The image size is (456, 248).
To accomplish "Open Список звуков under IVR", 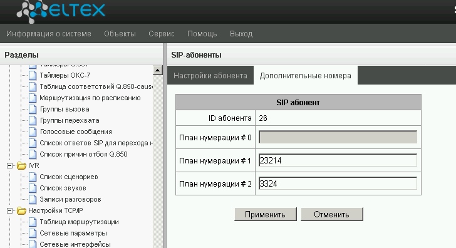I will coord(63,188).
